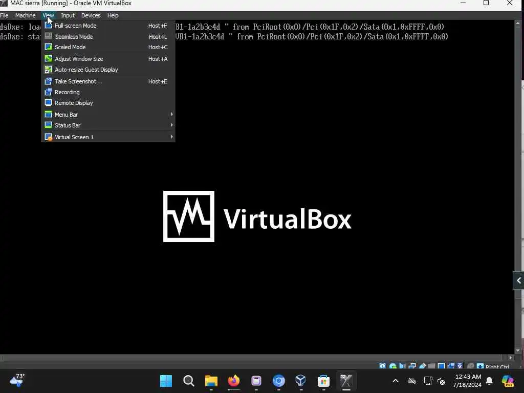Open the File menu
524x393 pixels.
(4, 15)
